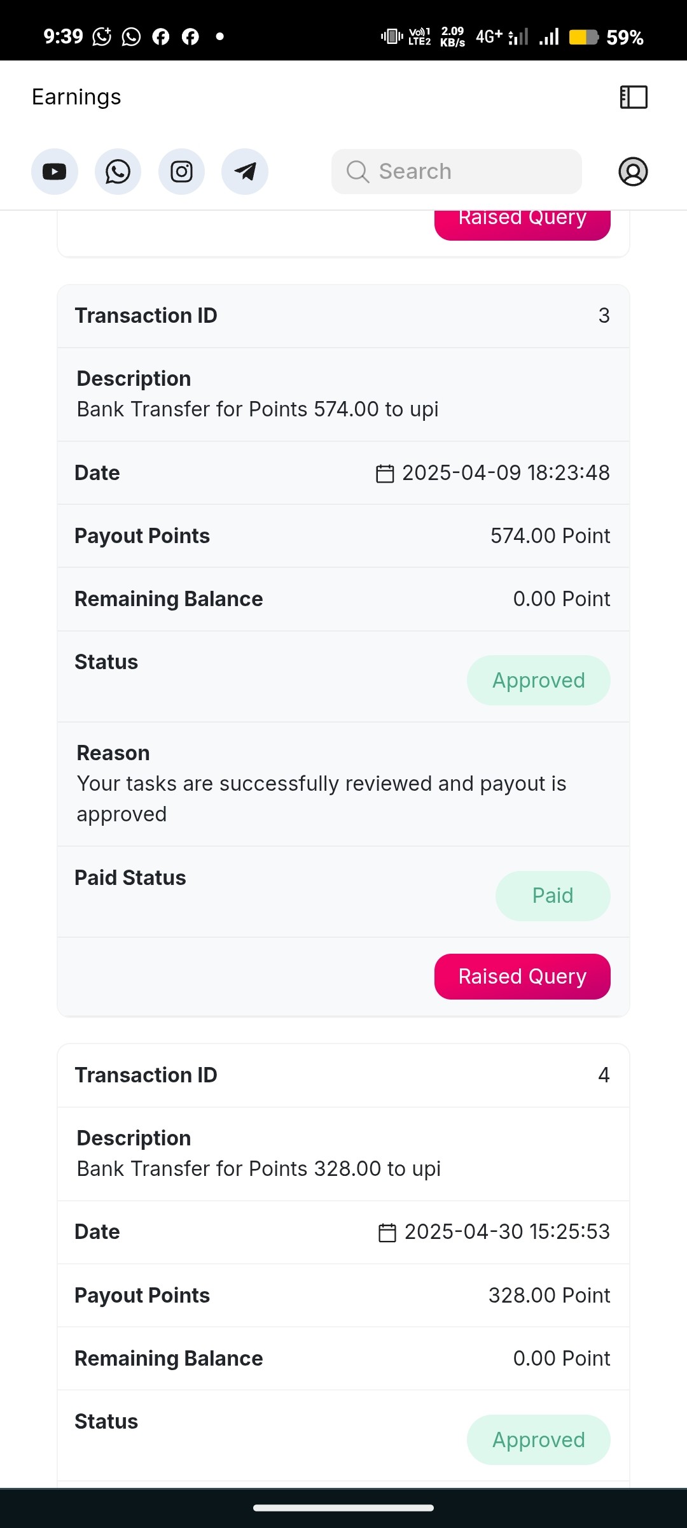This screenshot has width=687, height=1528.
Task: Tap calendar icon beside 2025-04-09 date
Action: click(x=385, y=474)
